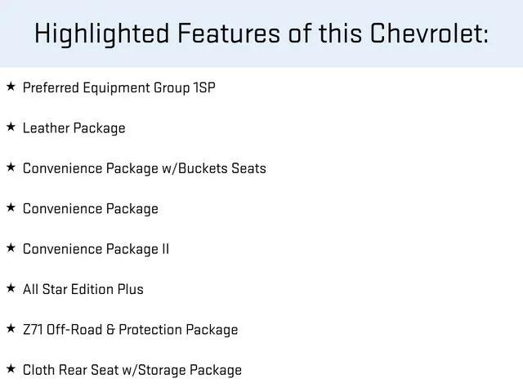The image size is (523, 392).
Task: Click the star next to All Star Edition Plus
Action: tap(11, 288)
